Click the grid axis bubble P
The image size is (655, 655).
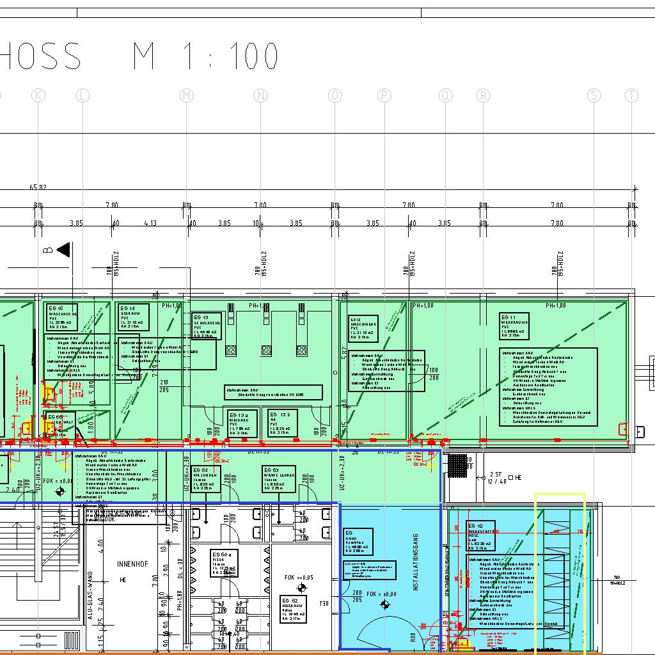tap(384, 96)
